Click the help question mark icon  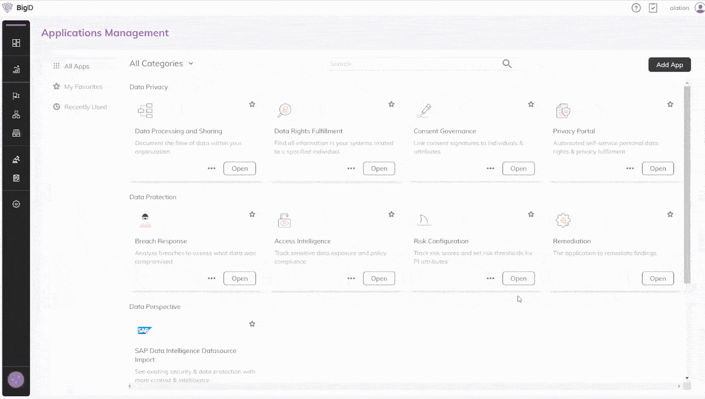click(x=636, y=8)
